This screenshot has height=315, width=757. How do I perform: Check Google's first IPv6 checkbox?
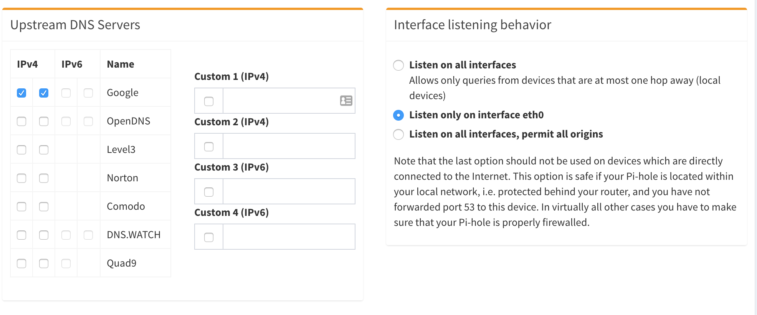click(x=66, y=93)
